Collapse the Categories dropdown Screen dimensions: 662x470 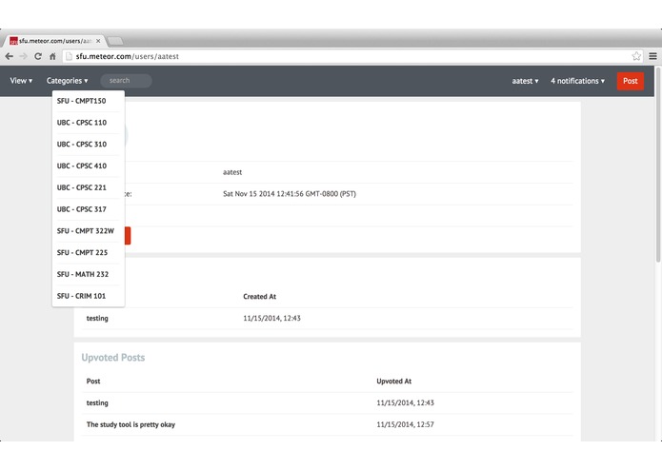tap(67, 81)
